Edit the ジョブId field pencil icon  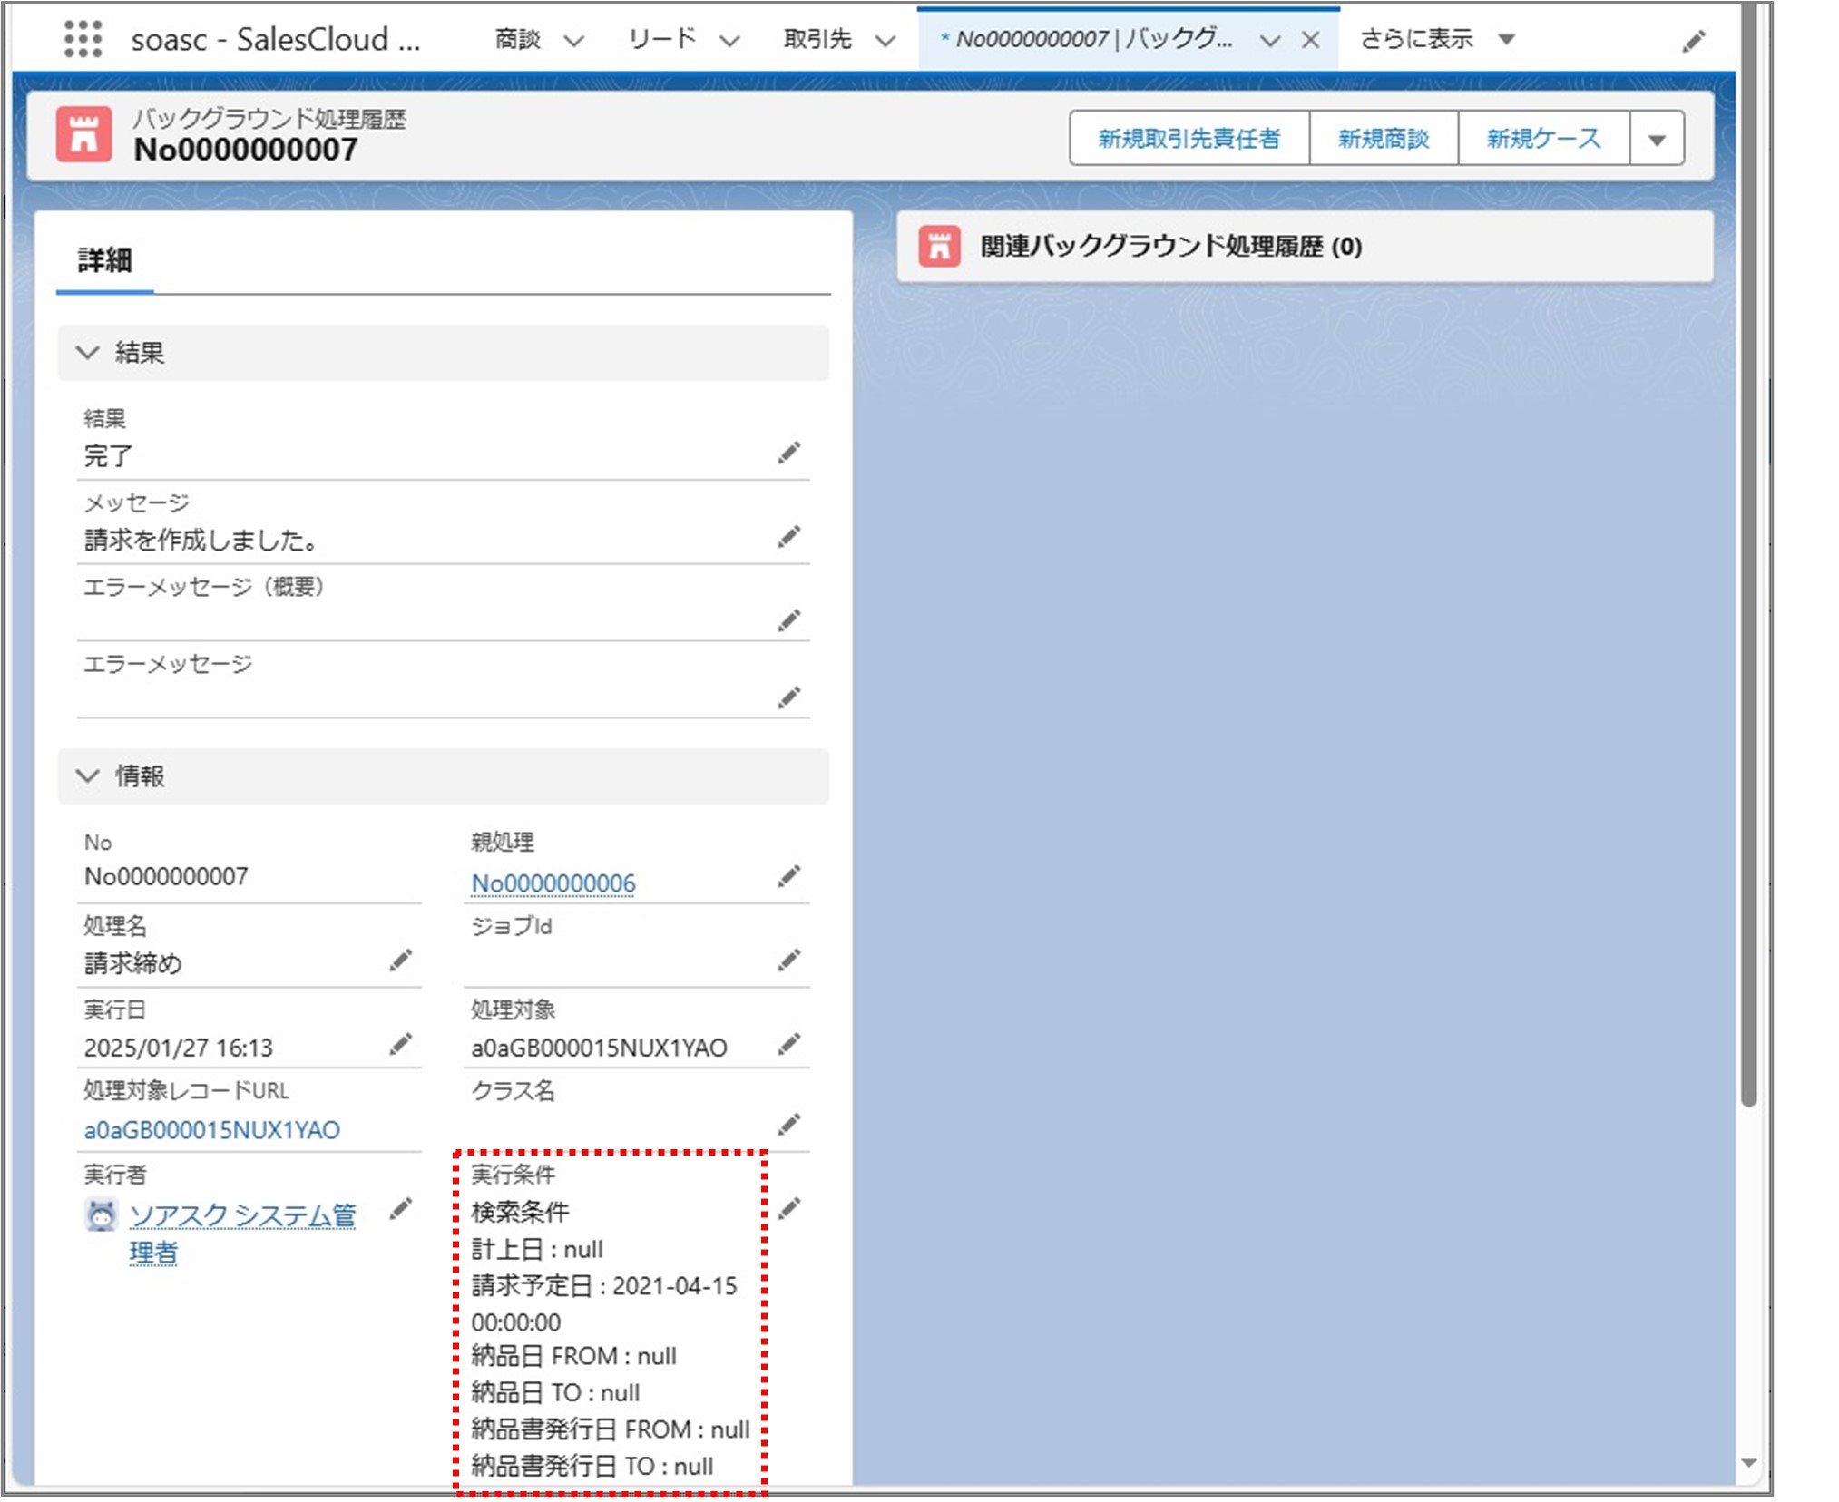coord(788,961)
